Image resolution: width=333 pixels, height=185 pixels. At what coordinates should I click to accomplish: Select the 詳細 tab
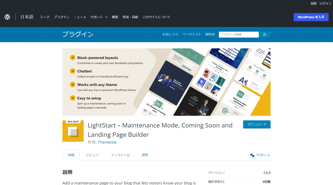pos(71,155)
